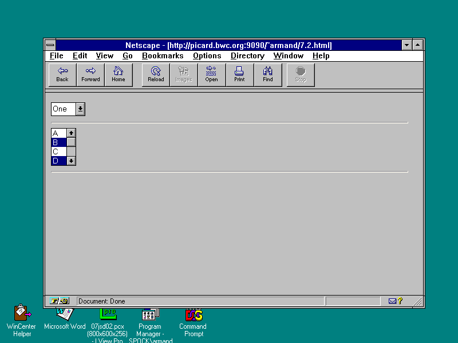Go to the Home page

119,75
